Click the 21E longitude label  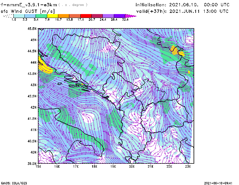(151, 166)
